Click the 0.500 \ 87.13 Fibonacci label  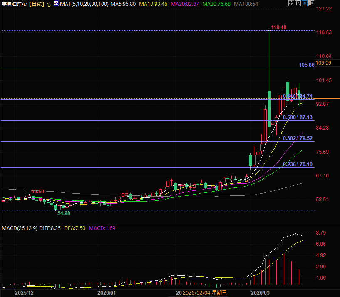[x=298, y=117]
